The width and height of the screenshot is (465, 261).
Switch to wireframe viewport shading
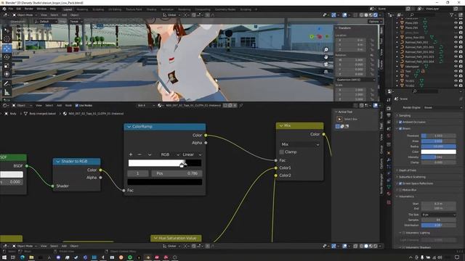[x=362, y=14]
